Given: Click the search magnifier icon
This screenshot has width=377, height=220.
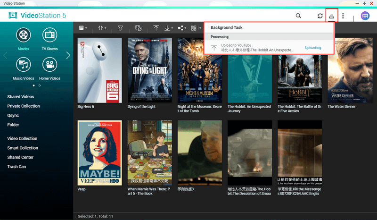Looking at the screenshot, I should (x=298, y=16).
